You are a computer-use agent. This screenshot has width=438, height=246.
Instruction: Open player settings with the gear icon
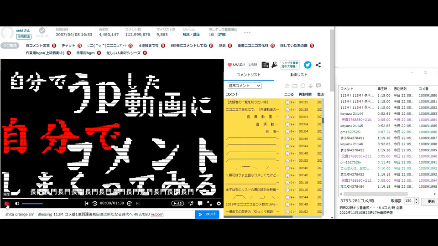click(219, 203)
